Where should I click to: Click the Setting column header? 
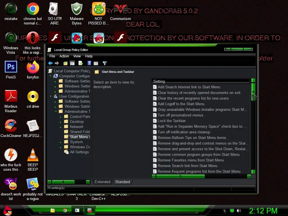click(x=201, y=81)
